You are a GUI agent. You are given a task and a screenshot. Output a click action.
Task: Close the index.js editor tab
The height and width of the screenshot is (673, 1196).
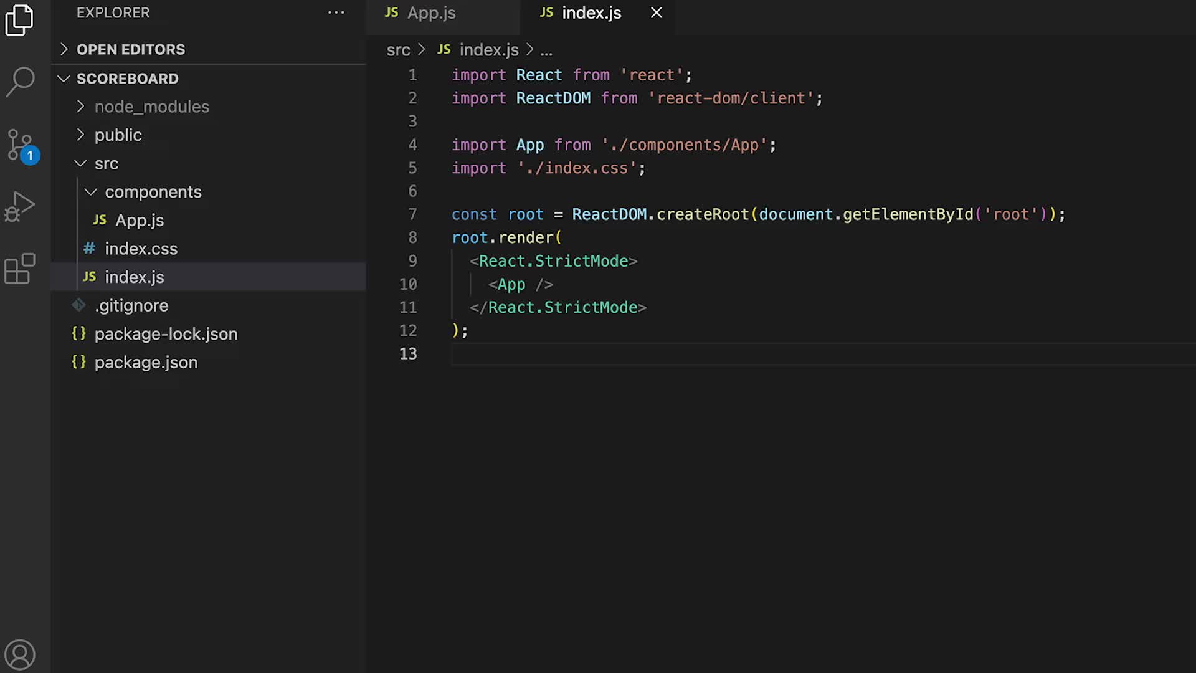tap(656, 12)
